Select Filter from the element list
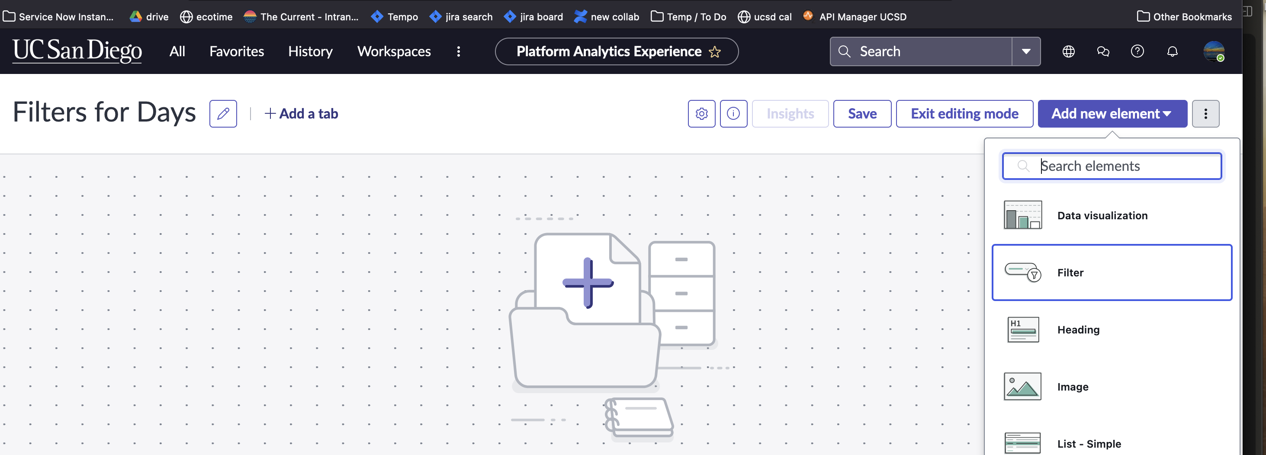The image size is (1266, 455). tap(1111, 272)
